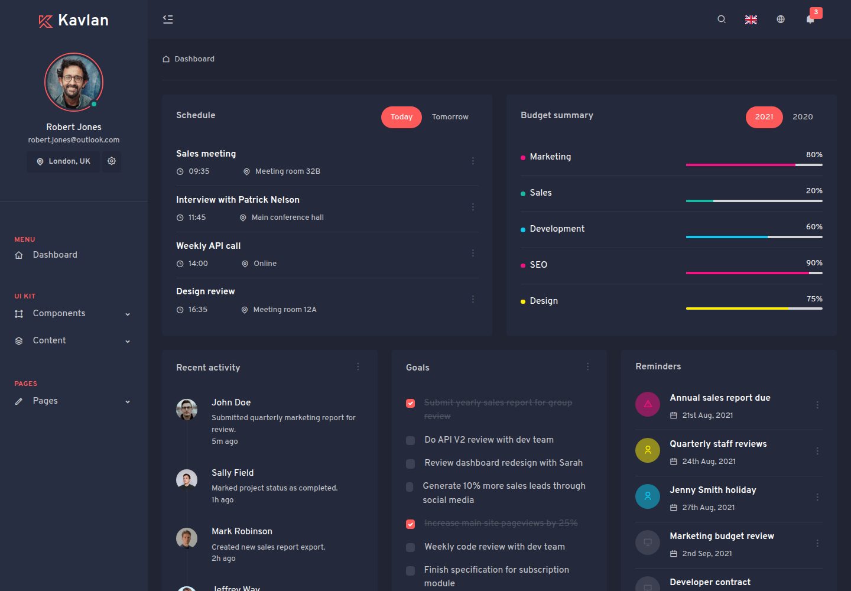Open options menu for Sales meeting
The height and width of the screenshot is (591, 851).
click(x=473, y=161)
